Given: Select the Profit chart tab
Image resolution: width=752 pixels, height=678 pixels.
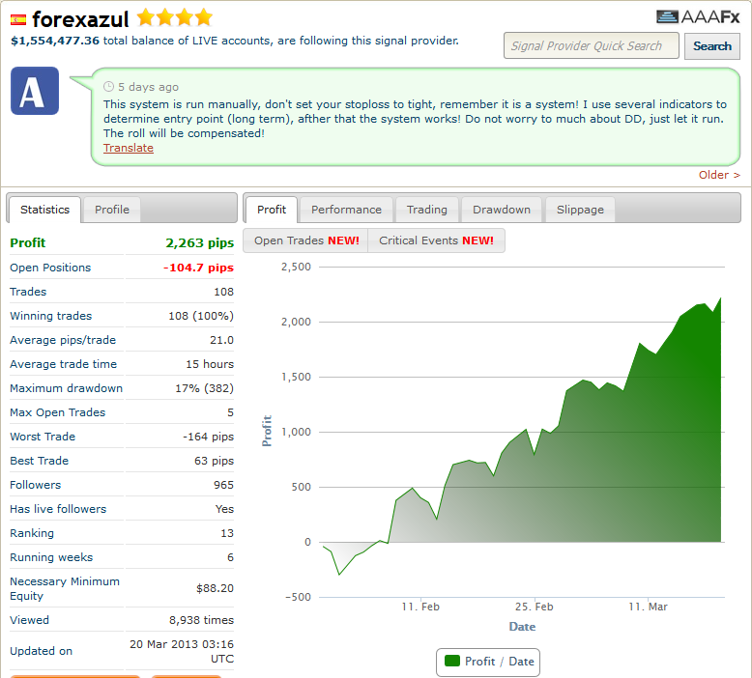Looking at the screenshot, I should 271,210.
